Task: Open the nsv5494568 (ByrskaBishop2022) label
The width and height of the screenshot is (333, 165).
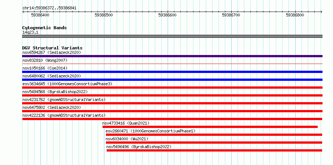Action: [55, 92]
